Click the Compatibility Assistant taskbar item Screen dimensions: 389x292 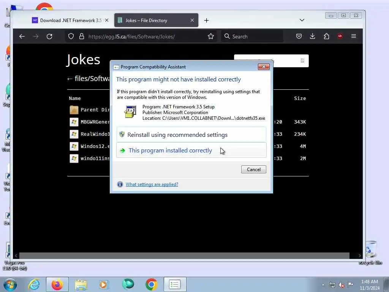coord(175,284)
